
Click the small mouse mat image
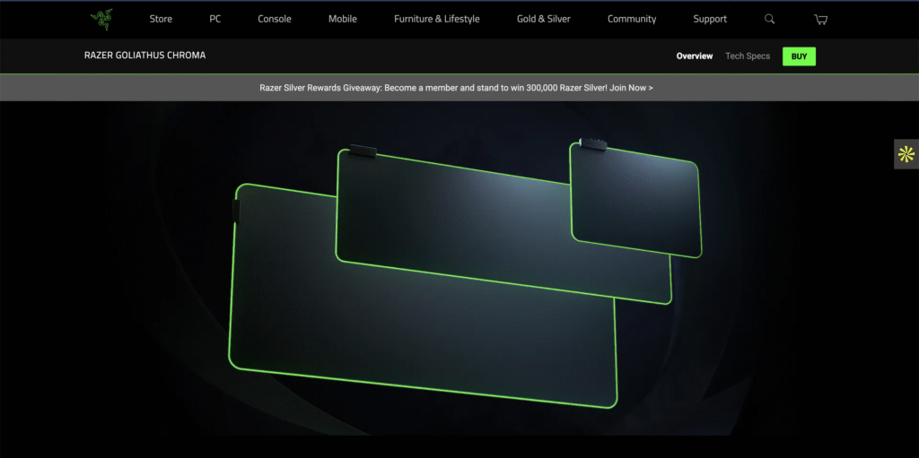(635, 199)
